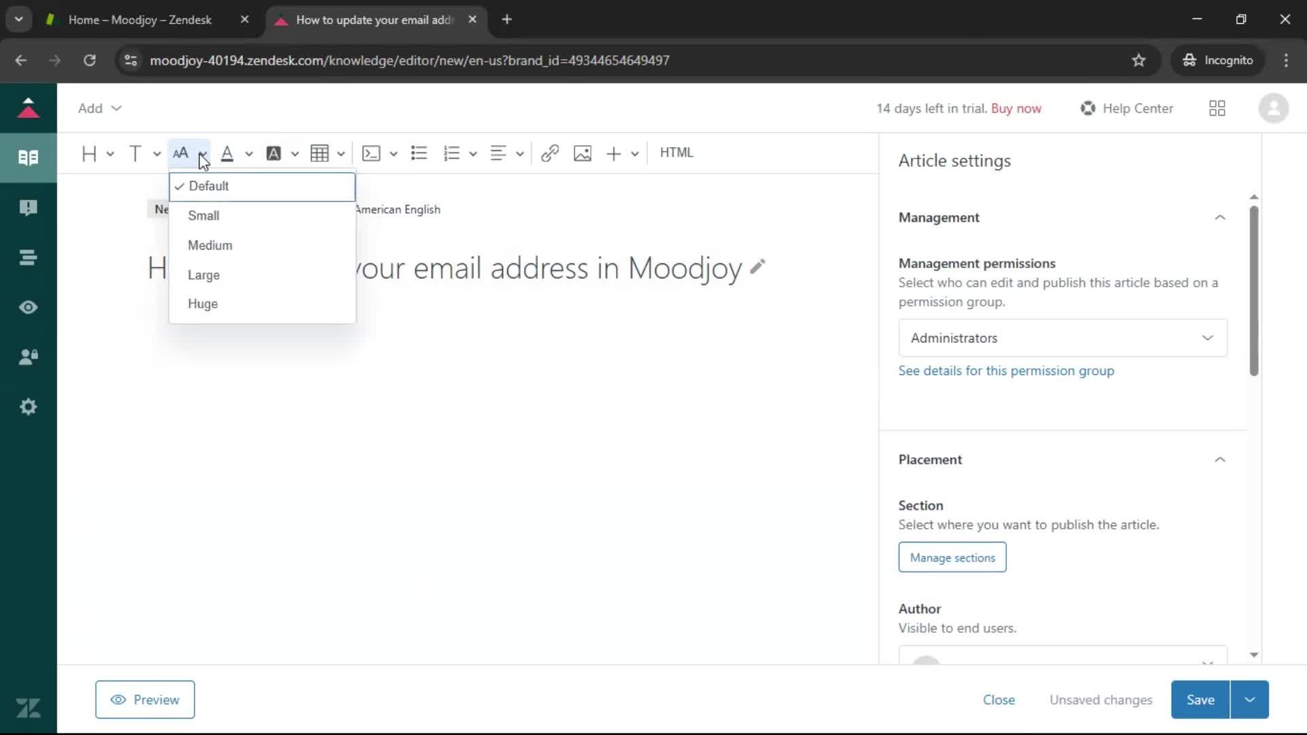
Task: Expand the table dropdown arrow
Action: 341,154
